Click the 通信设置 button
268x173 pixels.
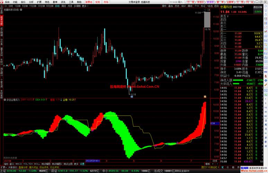pos(258,7)
